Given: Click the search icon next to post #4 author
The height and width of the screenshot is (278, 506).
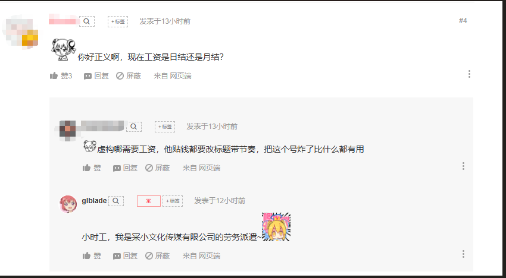Looking at the screenshot, I should [87, 21].
